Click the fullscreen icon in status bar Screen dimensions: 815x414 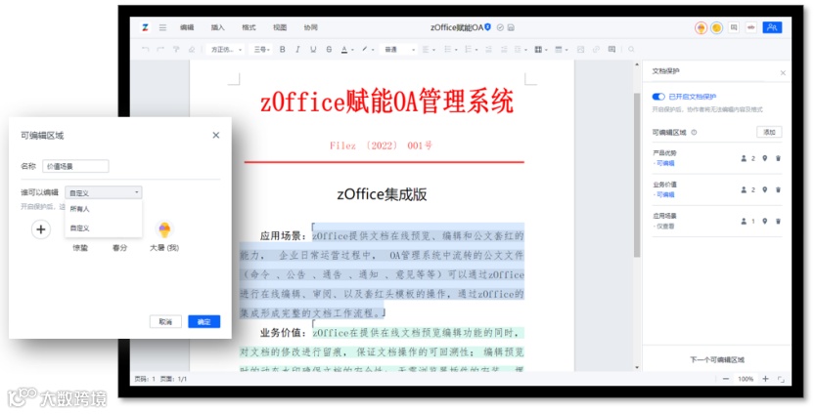pos(781,379)
